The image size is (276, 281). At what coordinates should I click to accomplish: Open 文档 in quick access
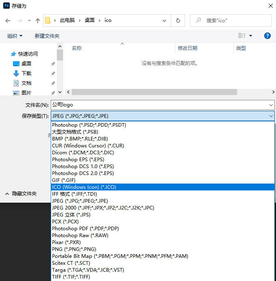pyautogui.click(x=26, y=83)
